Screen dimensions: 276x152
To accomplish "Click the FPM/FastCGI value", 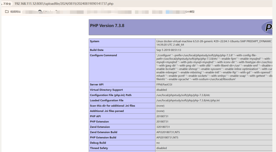I will point(164,85).
